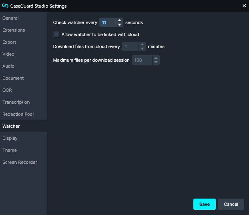The image size is (249, 215).
Task: Click the 'CaseGuard Studio Settings' title text
Action: click(x=38, y=6)
